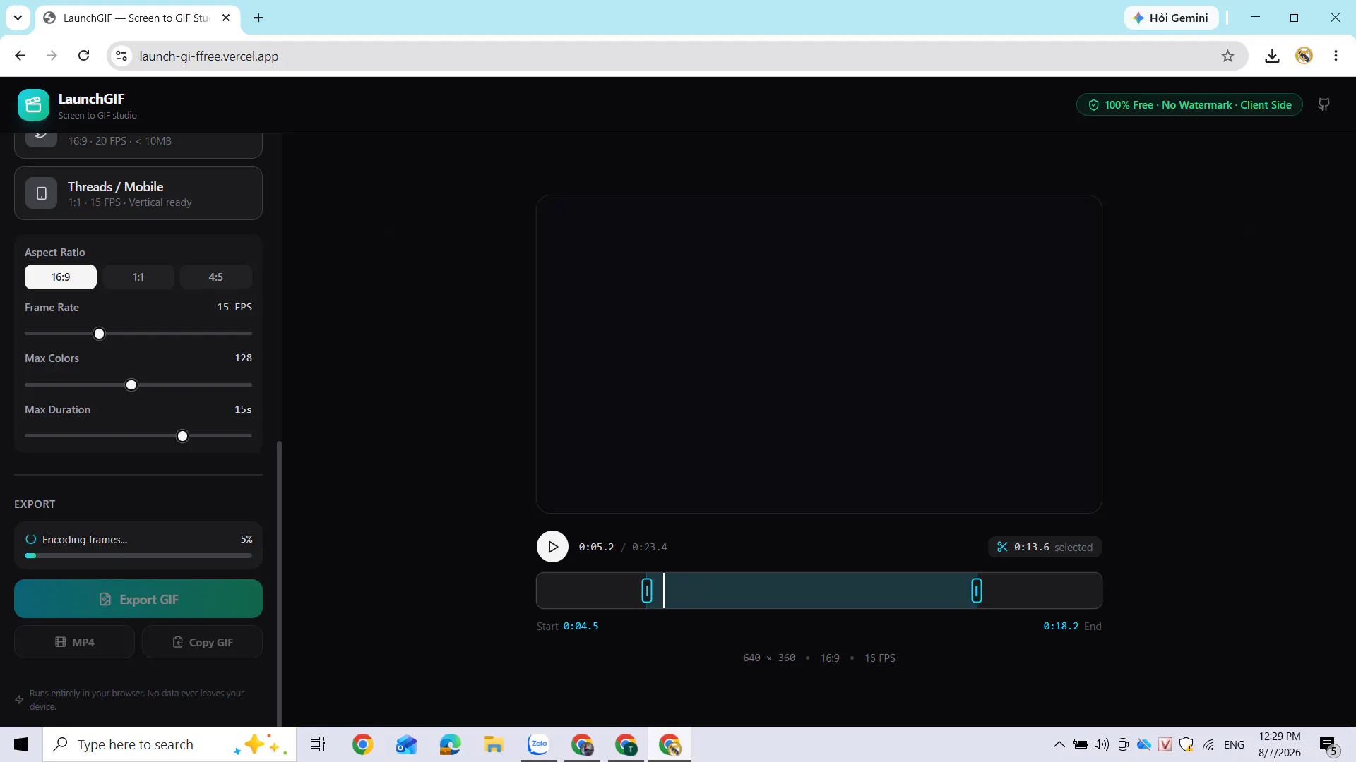The height and width of the screenshot is (762, 1356).
Task: Click the ENG input language indicator
Action: [x=1234, y=744]
